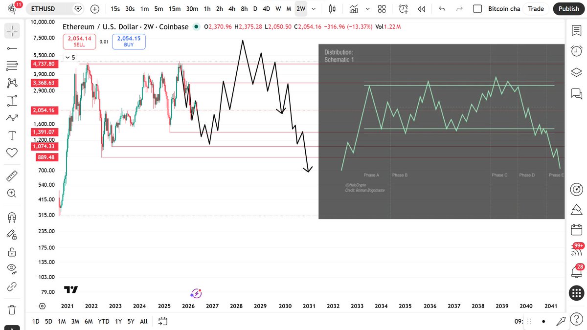Open chart settings gear near time axis

(43, 306)
